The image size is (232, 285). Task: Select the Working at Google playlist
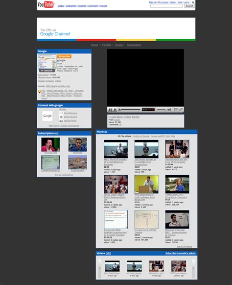(x=141, y=136)
